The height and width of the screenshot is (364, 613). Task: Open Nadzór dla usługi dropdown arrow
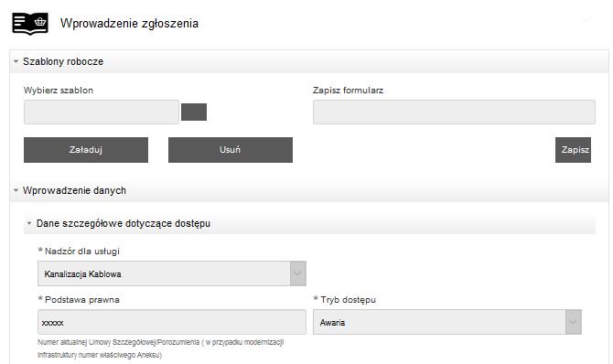pyautogui.click(x=298, y=273)
